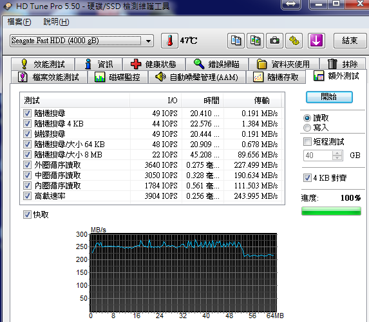Uncheck the 隨機搜尋 4 KB checkbox
Image resolution: width=369 pixels, height=322 pixels.
[x=27, y=124]
